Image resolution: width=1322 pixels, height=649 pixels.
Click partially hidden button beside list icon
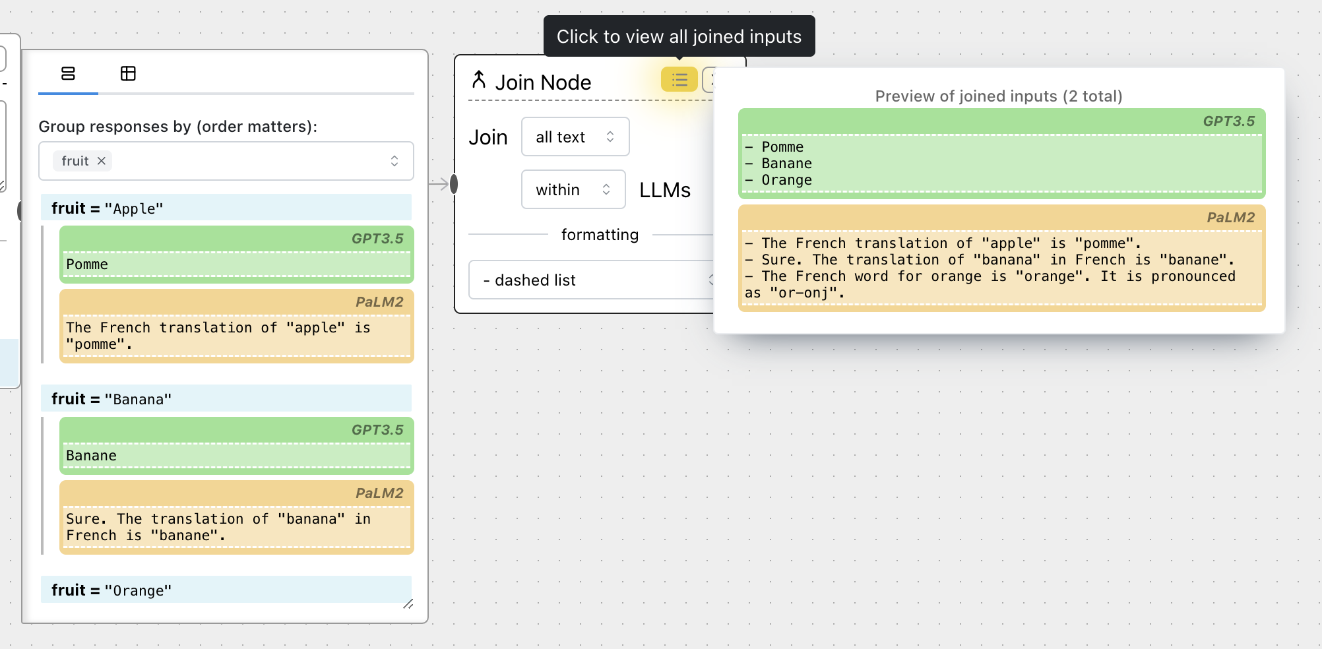tap(709, 80)
